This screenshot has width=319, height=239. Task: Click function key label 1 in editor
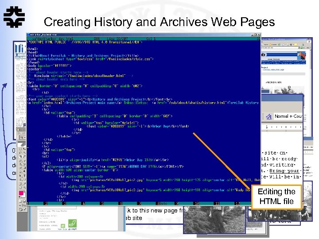27,204
